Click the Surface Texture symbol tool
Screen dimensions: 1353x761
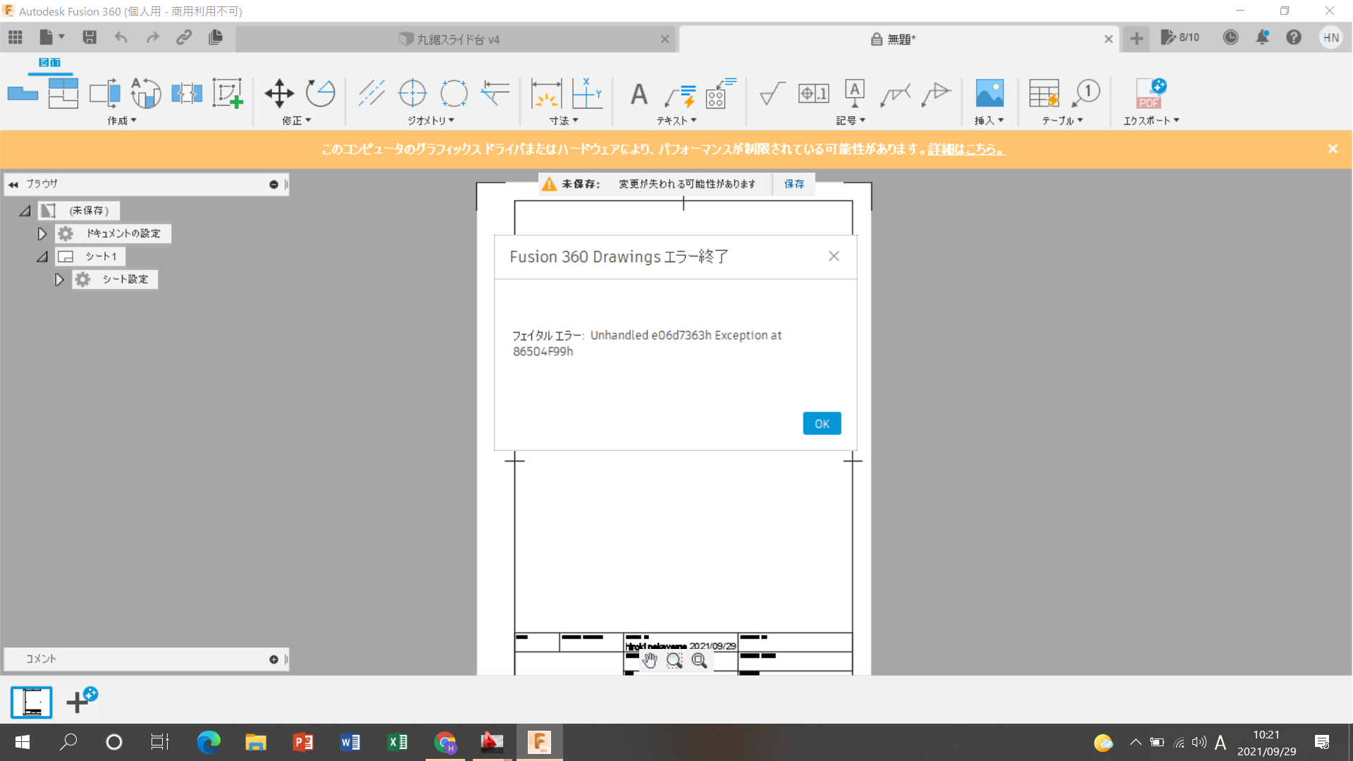point(772,93)
